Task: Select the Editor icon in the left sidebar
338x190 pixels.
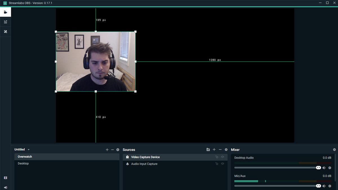Action: coord(5,12)
